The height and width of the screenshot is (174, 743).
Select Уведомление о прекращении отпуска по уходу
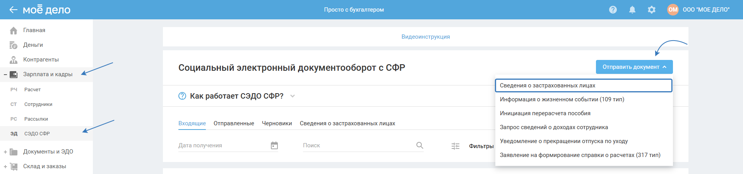pos(584,141)
